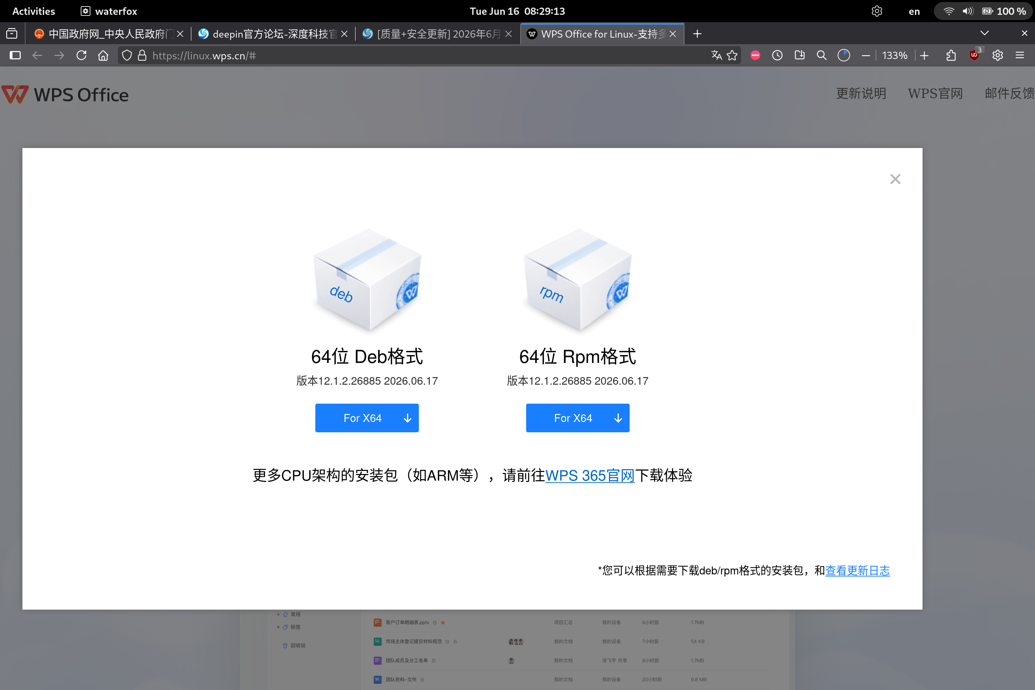1035x690 pixels.
Task: Open the list all tabs chevron
Action: tap(985, 33)
